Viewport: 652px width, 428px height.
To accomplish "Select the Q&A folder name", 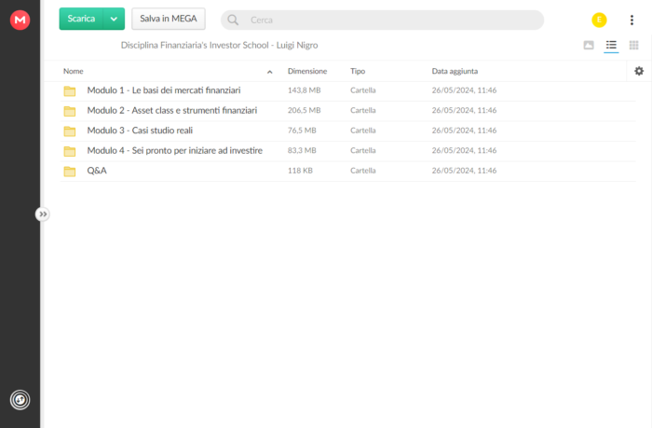I will pos(97,171).
